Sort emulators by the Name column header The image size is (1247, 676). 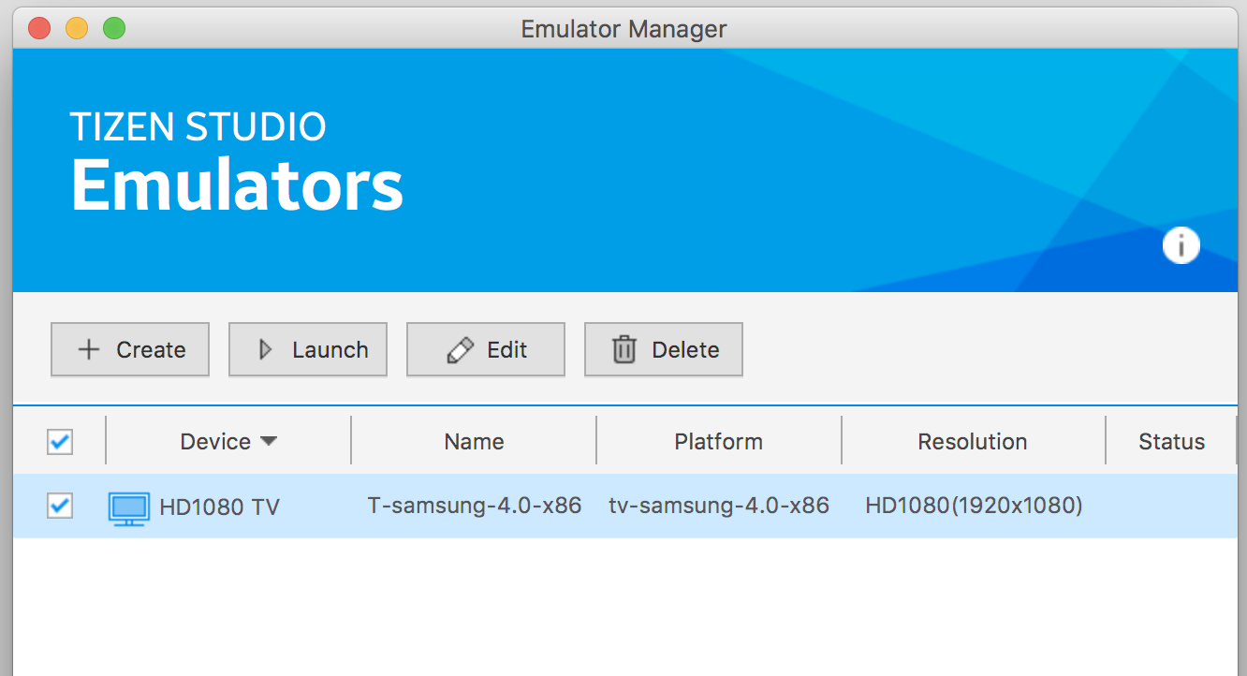click(x=474, y=442)
